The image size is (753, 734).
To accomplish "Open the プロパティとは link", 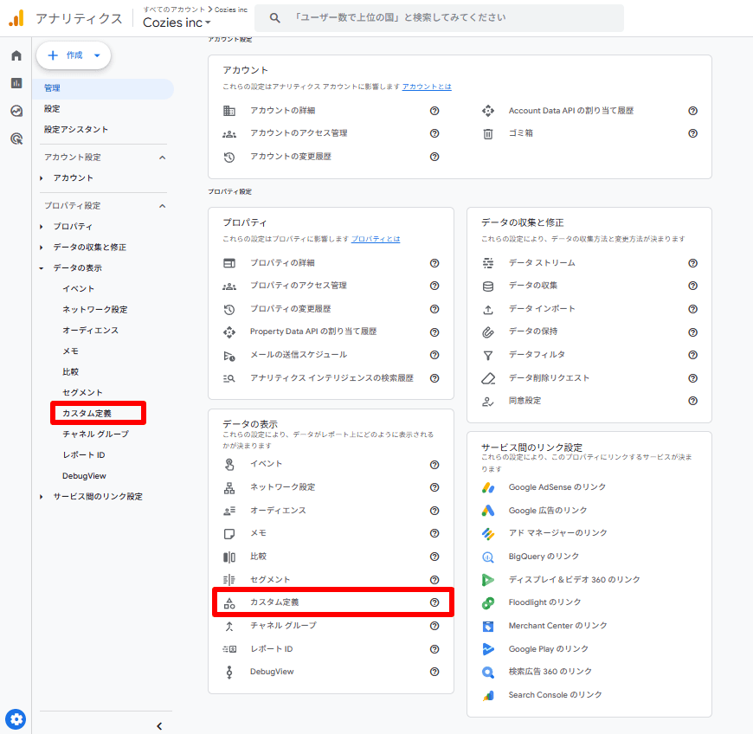I will [x=376, y=239].
